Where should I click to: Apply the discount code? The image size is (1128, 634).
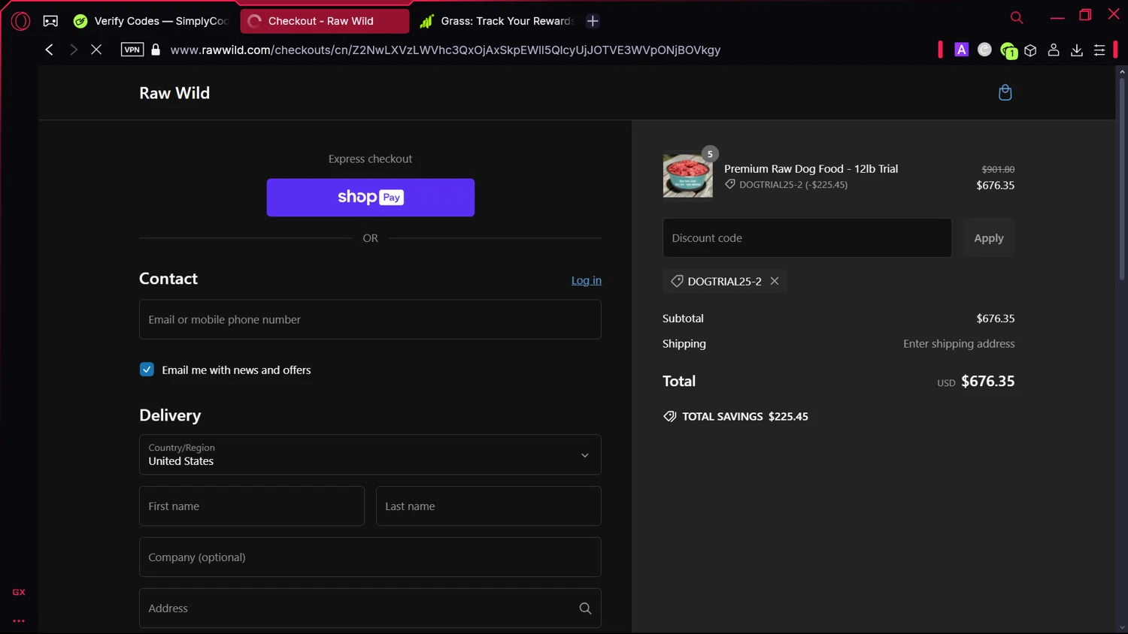988,238
